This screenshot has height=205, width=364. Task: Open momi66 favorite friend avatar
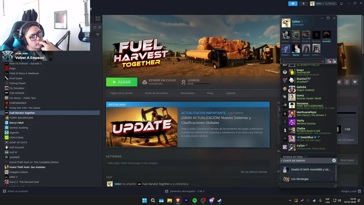point(326,35)
